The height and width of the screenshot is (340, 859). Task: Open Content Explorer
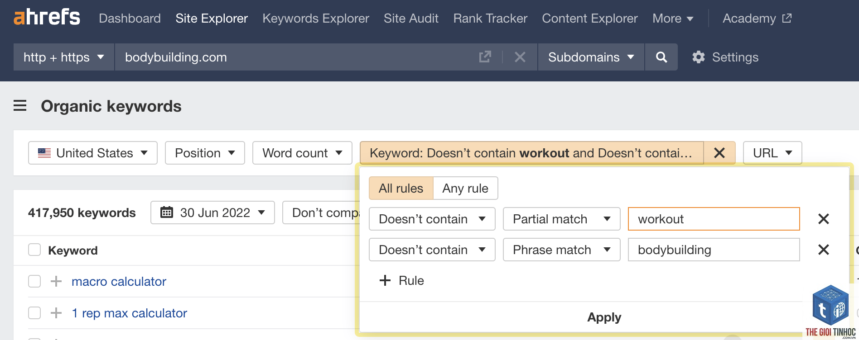pos(589,18)
